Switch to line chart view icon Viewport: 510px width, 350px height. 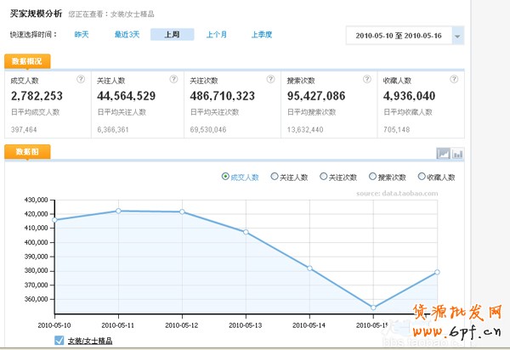[443, 154]
